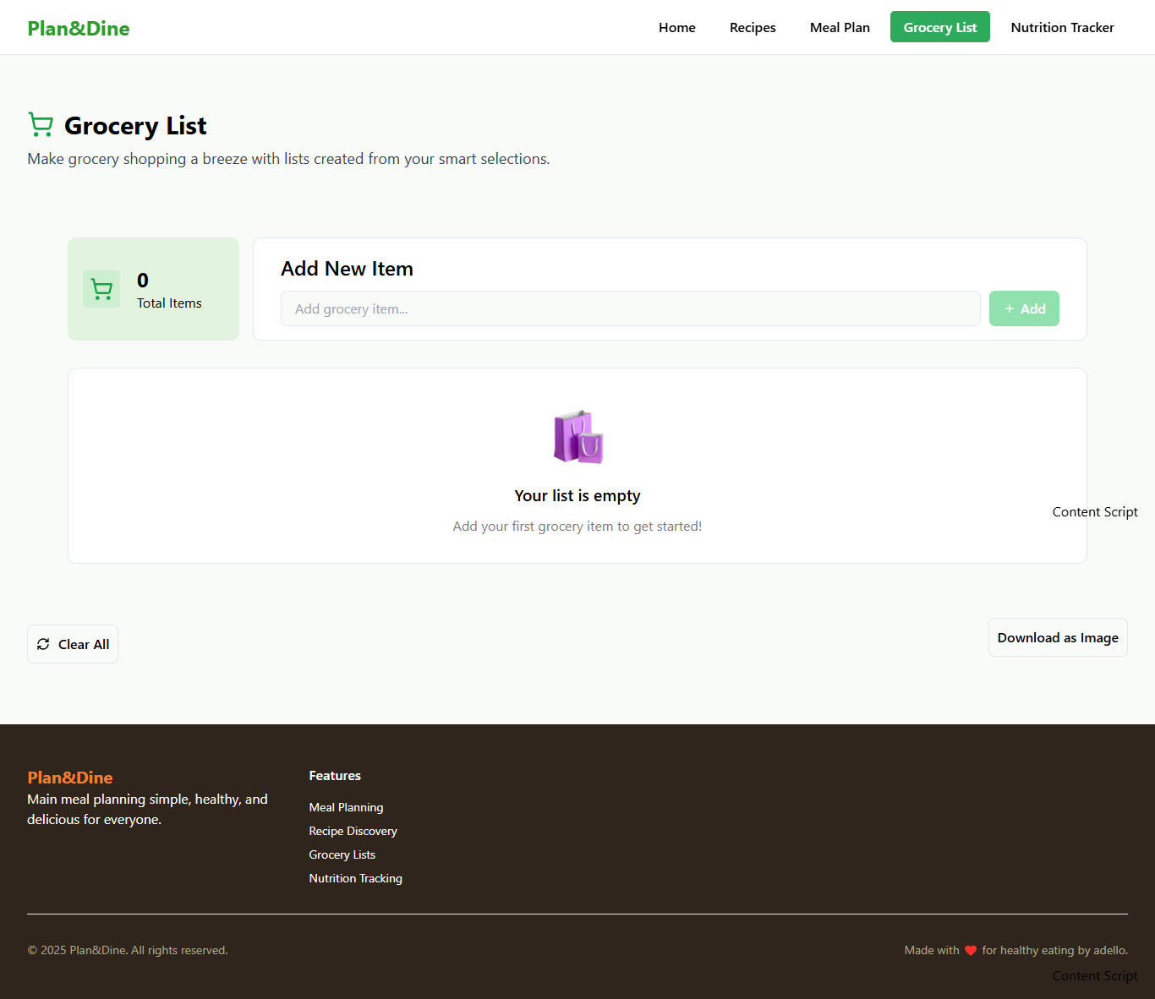Viewport: 1155px width, 999px height.
Task: Click the cart icon in the Total Items card
Action: (x=101, y=288)
